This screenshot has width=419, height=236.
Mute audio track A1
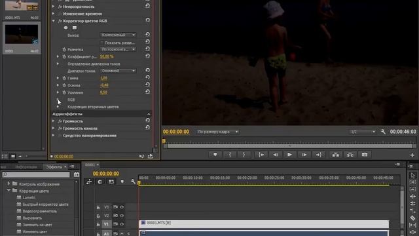click(122, 233)
